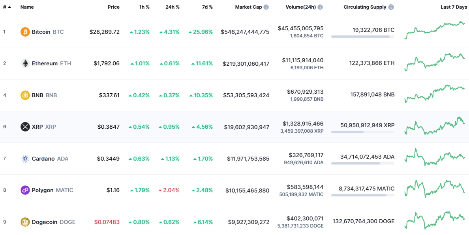This screenshot has height=235, width=469.
Task: Click Polygon volume $583,598,144
Action: pyautogui.click(x=305, y=187)
